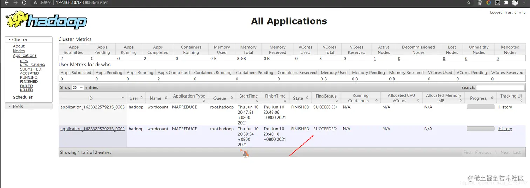Image resolution: width=530 pixels, height=188 pixels.
Task: Sort the table by Progress column
Action: 481,98
